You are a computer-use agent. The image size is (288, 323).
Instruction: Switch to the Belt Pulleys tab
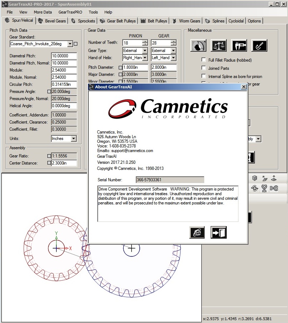154,21
